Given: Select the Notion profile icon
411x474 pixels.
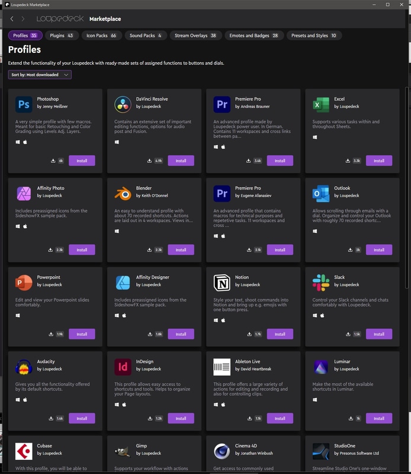Looking at the screenshot, I should (x=221, y=283).
